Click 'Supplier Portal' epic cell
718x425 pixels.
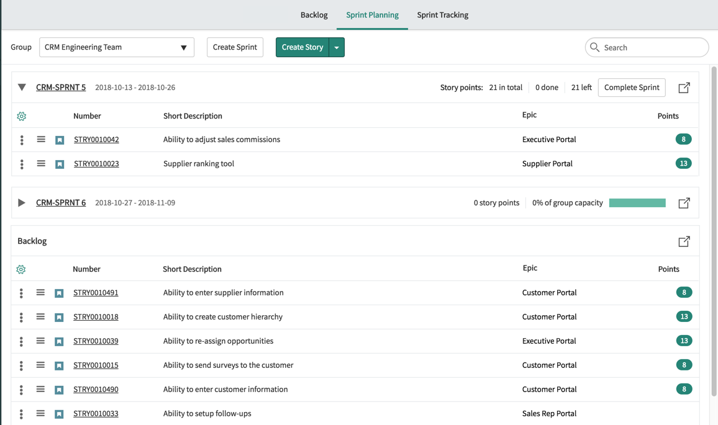click(x=547, y=164)
